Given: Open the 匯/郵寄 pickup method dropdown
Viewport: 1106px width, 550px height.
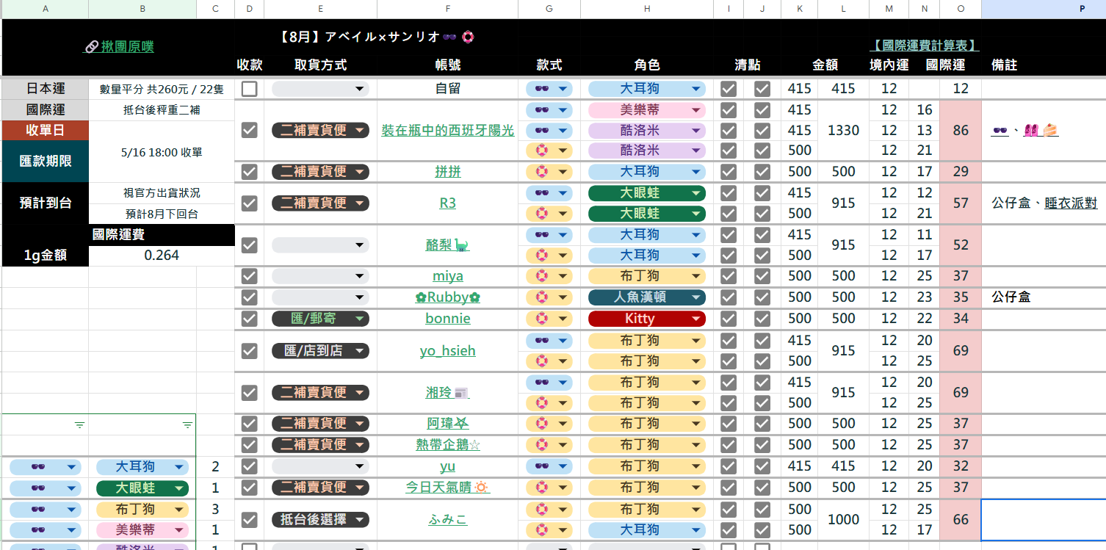Looking at the screenshot, I should pyautogui.click(x=320, y=319).
